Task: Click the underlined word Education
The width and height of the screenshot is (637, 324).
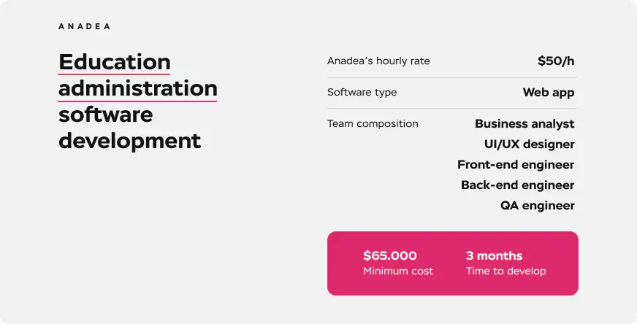Action: pyautogui.click(x=115, y=62)
